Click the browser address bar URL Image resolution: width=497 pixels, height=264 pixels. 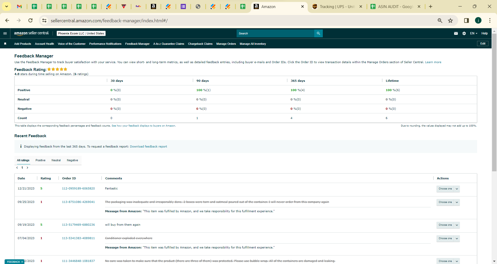click(x=109, y=20)
